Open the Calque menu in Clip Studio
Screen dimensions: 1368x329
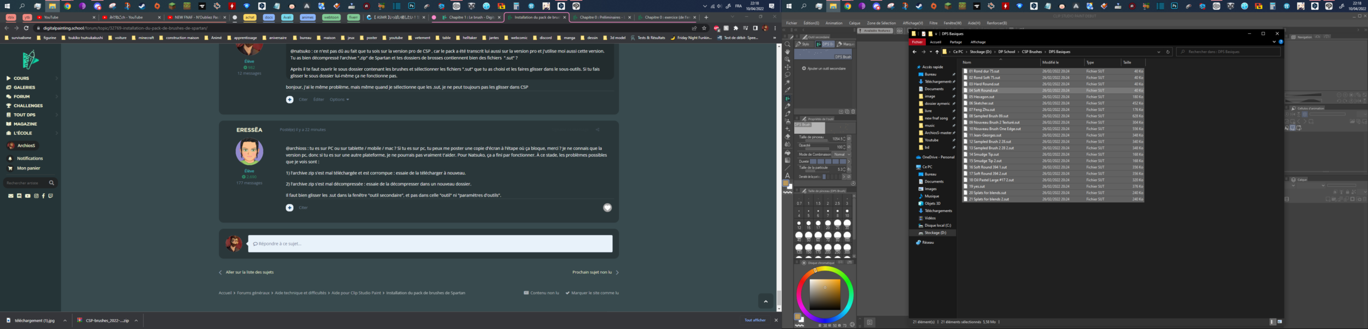855,23
